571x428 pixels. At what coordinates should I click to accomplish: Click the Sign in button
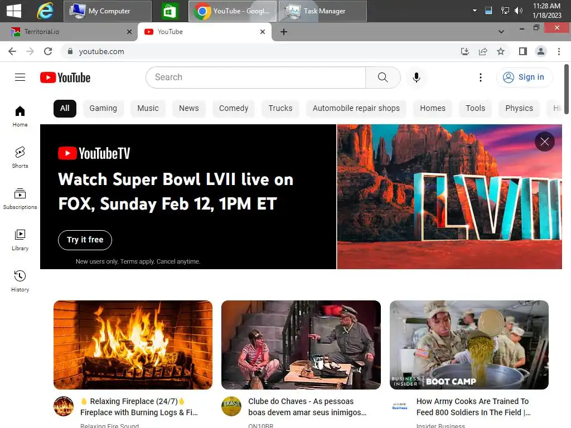(x=524, y=77)
